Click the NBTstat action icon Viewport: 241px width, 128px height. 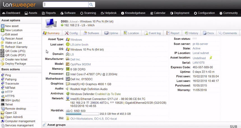pos(3,88)
